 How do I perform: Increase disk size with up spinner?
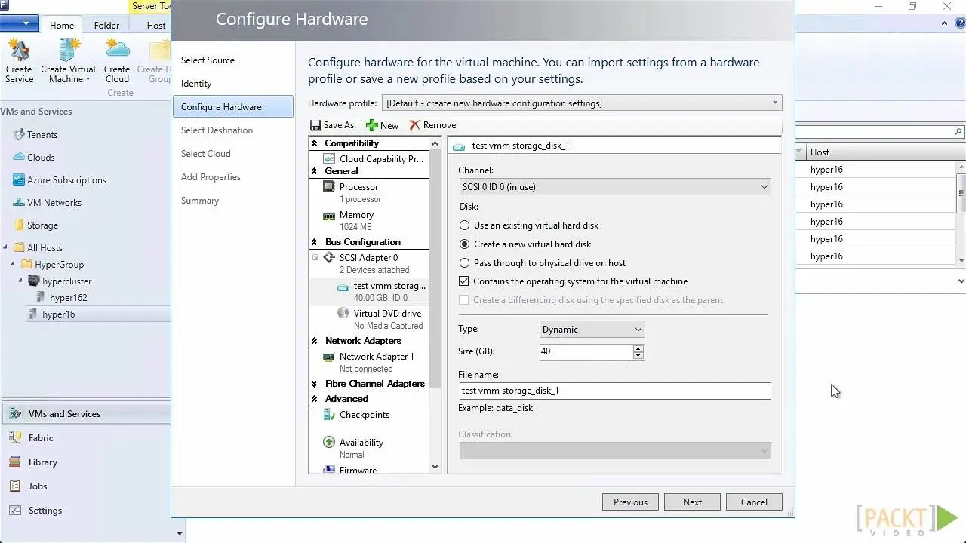coord(638,348)
